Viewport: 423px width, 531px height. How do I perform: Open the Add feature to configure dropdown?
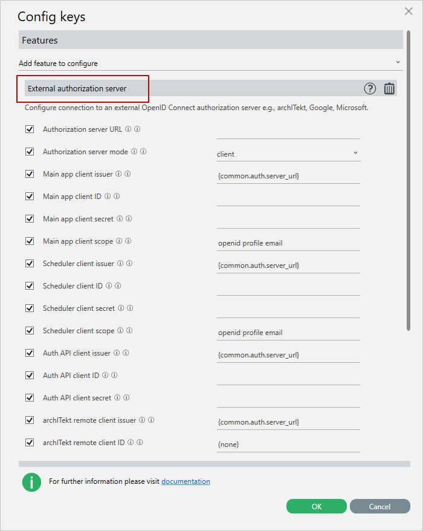[210, 64]
